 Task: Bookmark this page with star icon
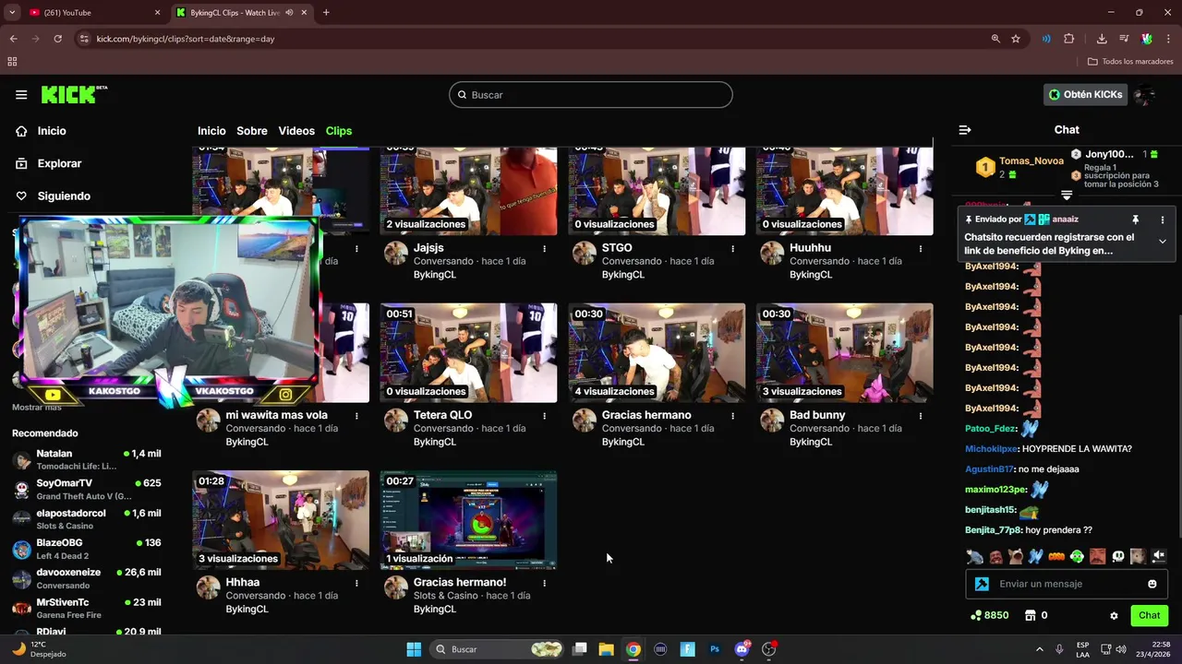[x=1016, y=39]
